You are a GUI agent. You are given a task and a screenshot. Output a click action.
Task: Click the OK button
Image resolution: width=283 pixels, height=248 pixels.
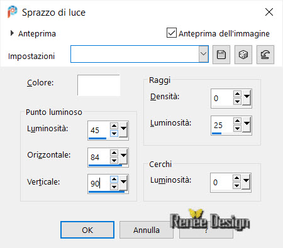(87, 230)
